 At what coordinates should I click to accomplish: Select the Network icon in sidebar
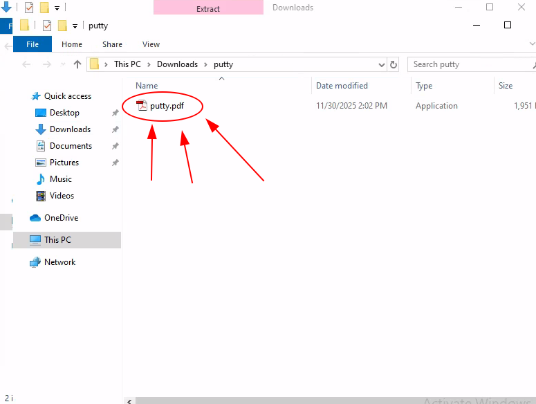35,262
